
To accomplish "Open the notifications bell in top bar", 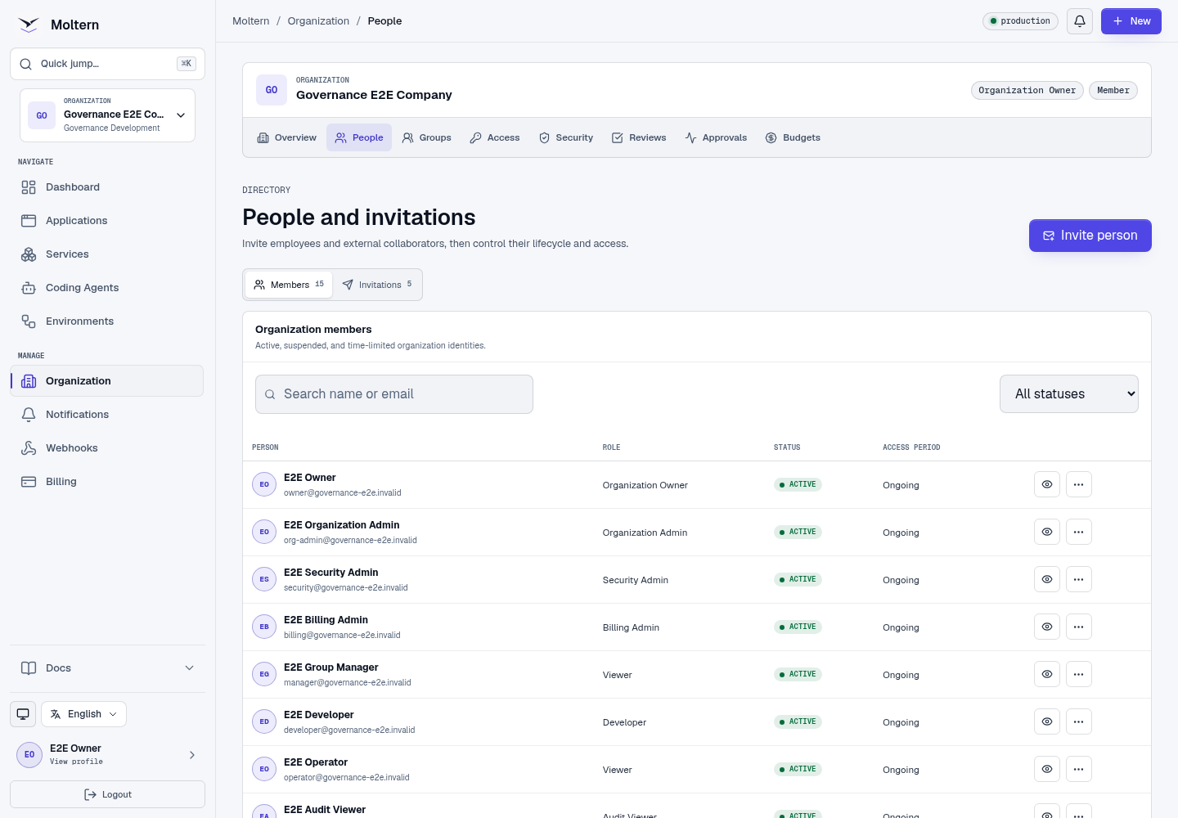I will (1080, 21).
